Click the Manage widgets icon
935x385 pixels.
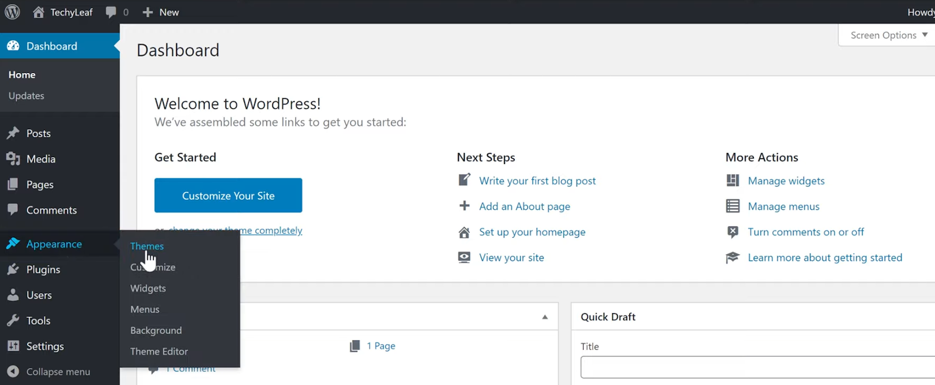point(733,181)
